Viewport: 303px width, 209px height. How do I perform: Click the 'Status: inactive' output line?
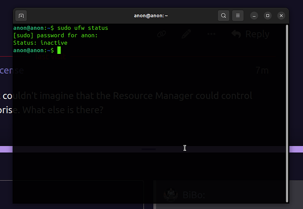(40, 43)
